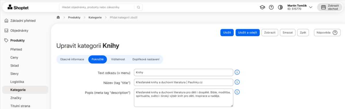Image resolution: width=345 pixels, height=109 pixels.
Task: Open Značky in the sidebar
Action: tap(16, 98)
